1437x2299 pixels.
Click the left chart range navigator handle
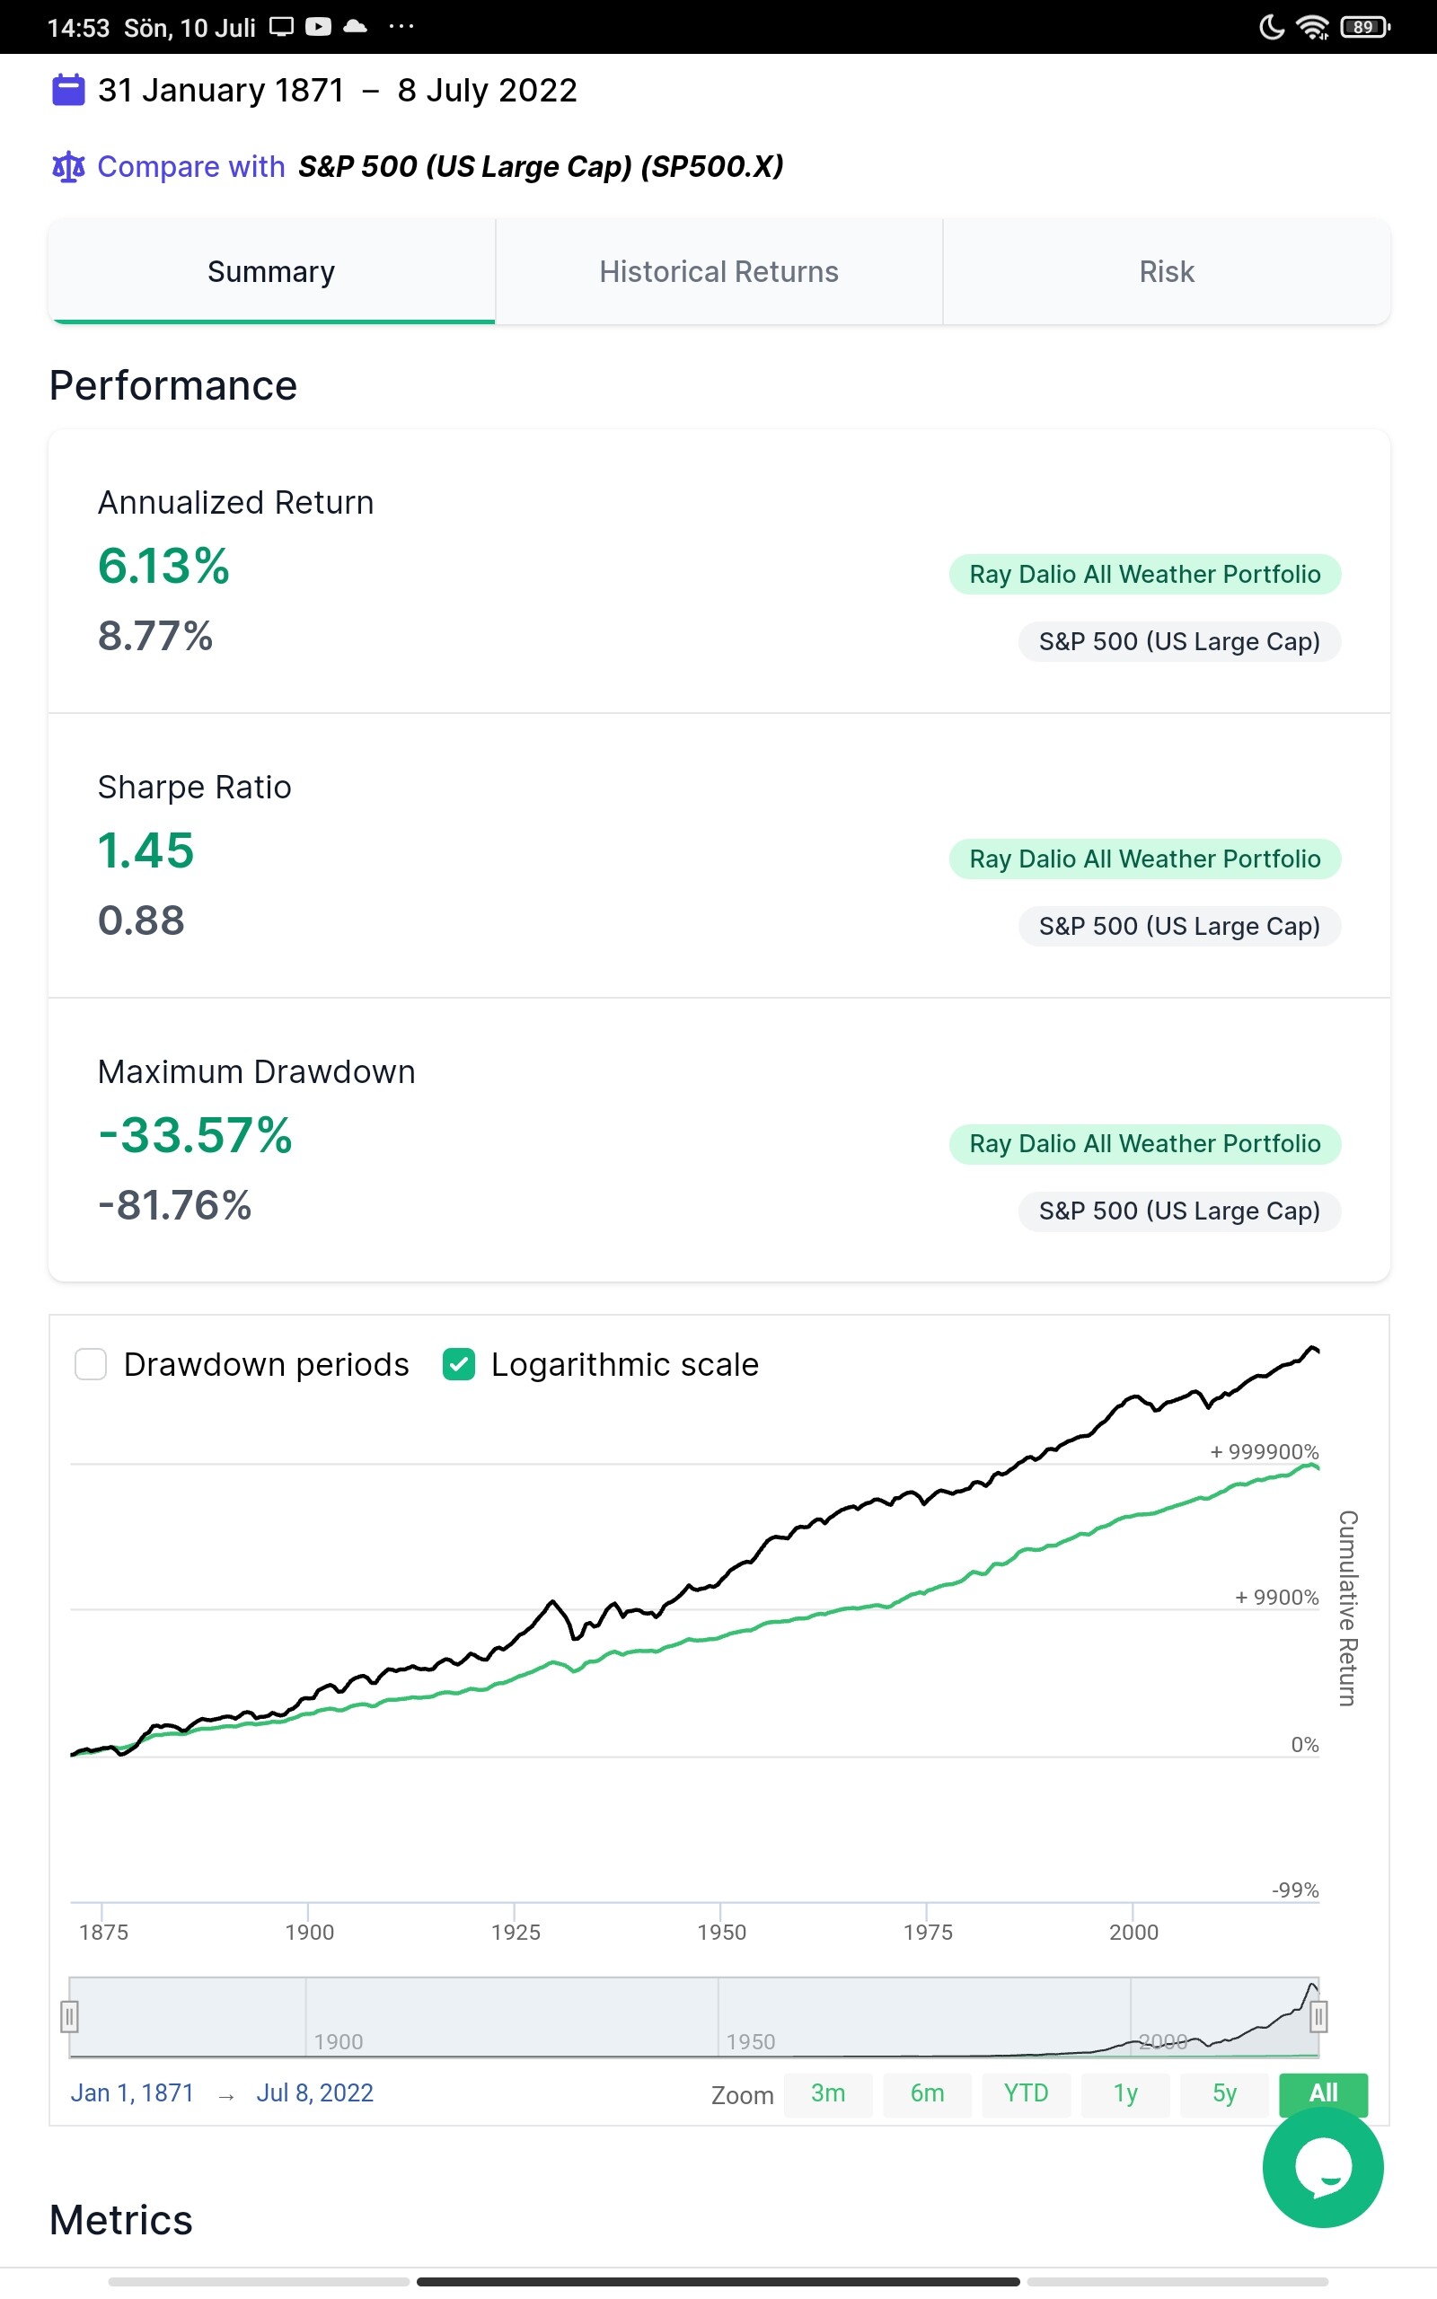(x=69, y=2016)
